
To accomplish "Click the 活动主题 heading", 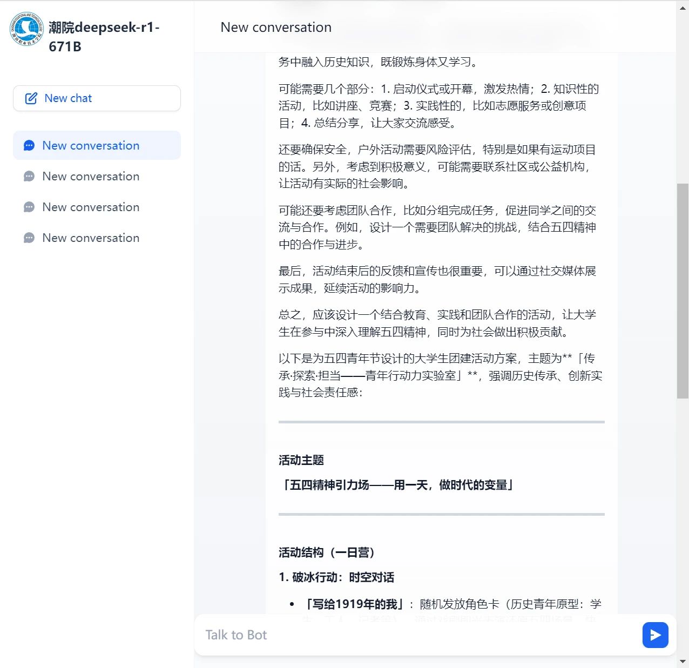I will tap(301, 460).
